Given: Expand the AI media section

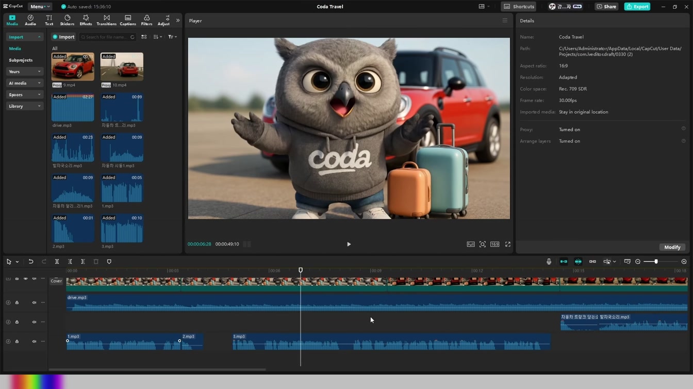Looking at the screenshot, I should tap(24, 83).
